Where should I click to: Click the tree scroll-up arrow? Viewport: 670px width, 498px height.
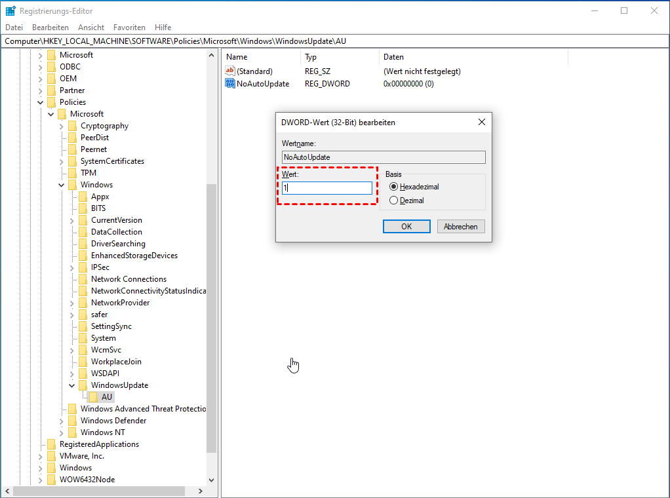211,55
